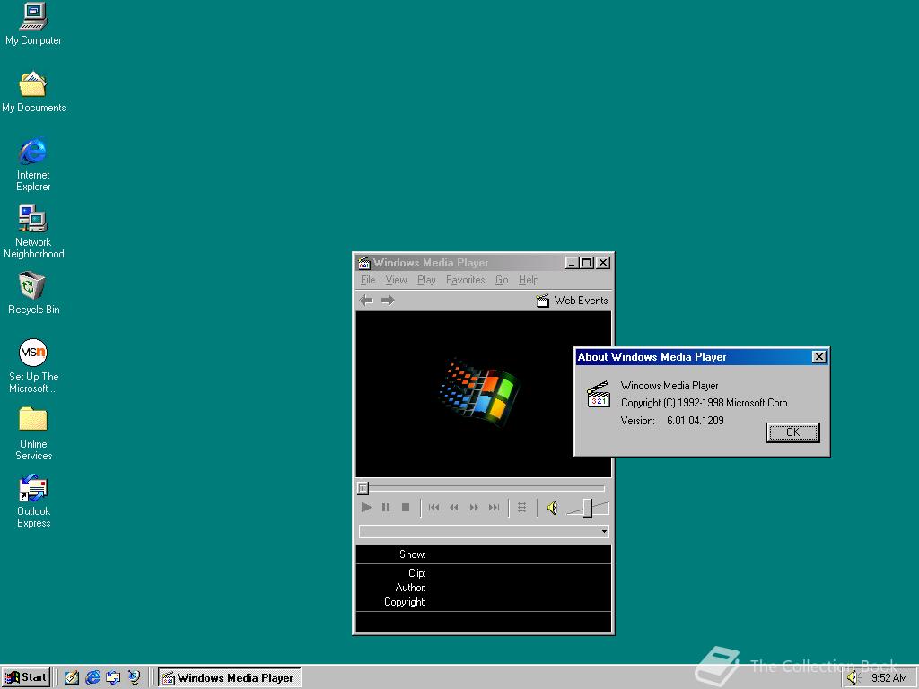Screen dimensions: 919x689
Task: Select the Network Neighborhood desktop icon
Action: [33, 231]
